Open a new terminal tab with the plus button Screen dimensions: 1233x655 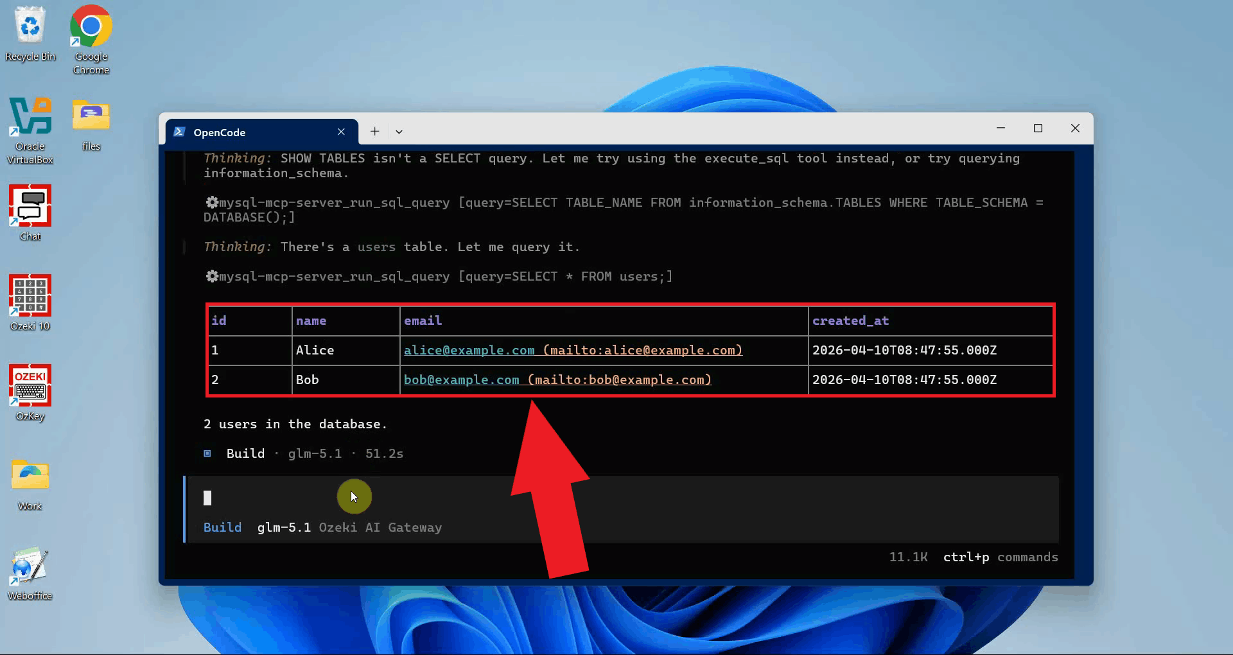pyautogui.click(x=375, y=132)
